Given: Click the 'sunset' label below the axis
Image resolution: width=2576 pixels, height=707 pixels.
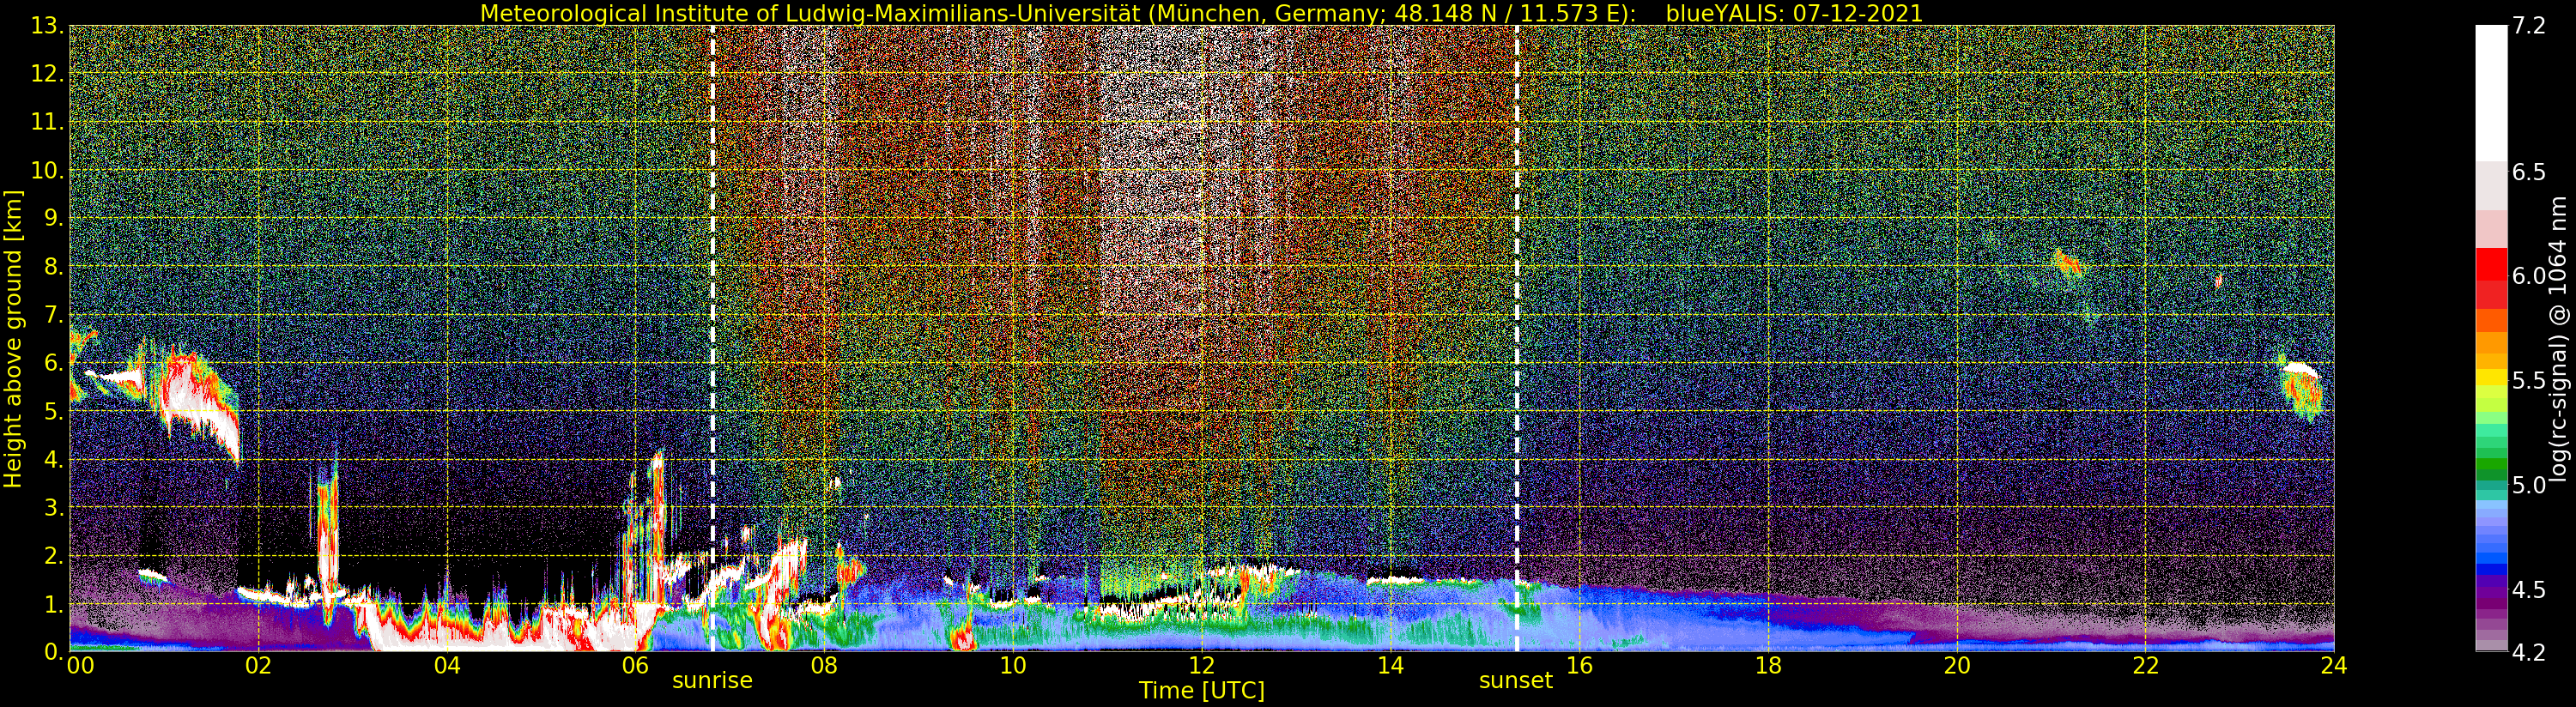Looking at the screenshot, I should 1516,681.
